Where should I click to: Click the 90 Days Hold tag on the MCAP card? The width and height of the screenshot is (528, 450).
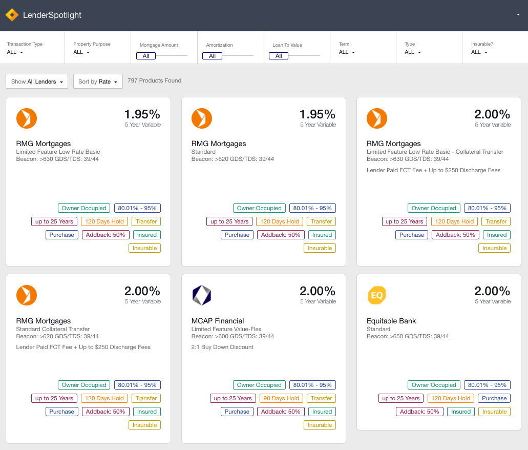click(x=281, y=398)
